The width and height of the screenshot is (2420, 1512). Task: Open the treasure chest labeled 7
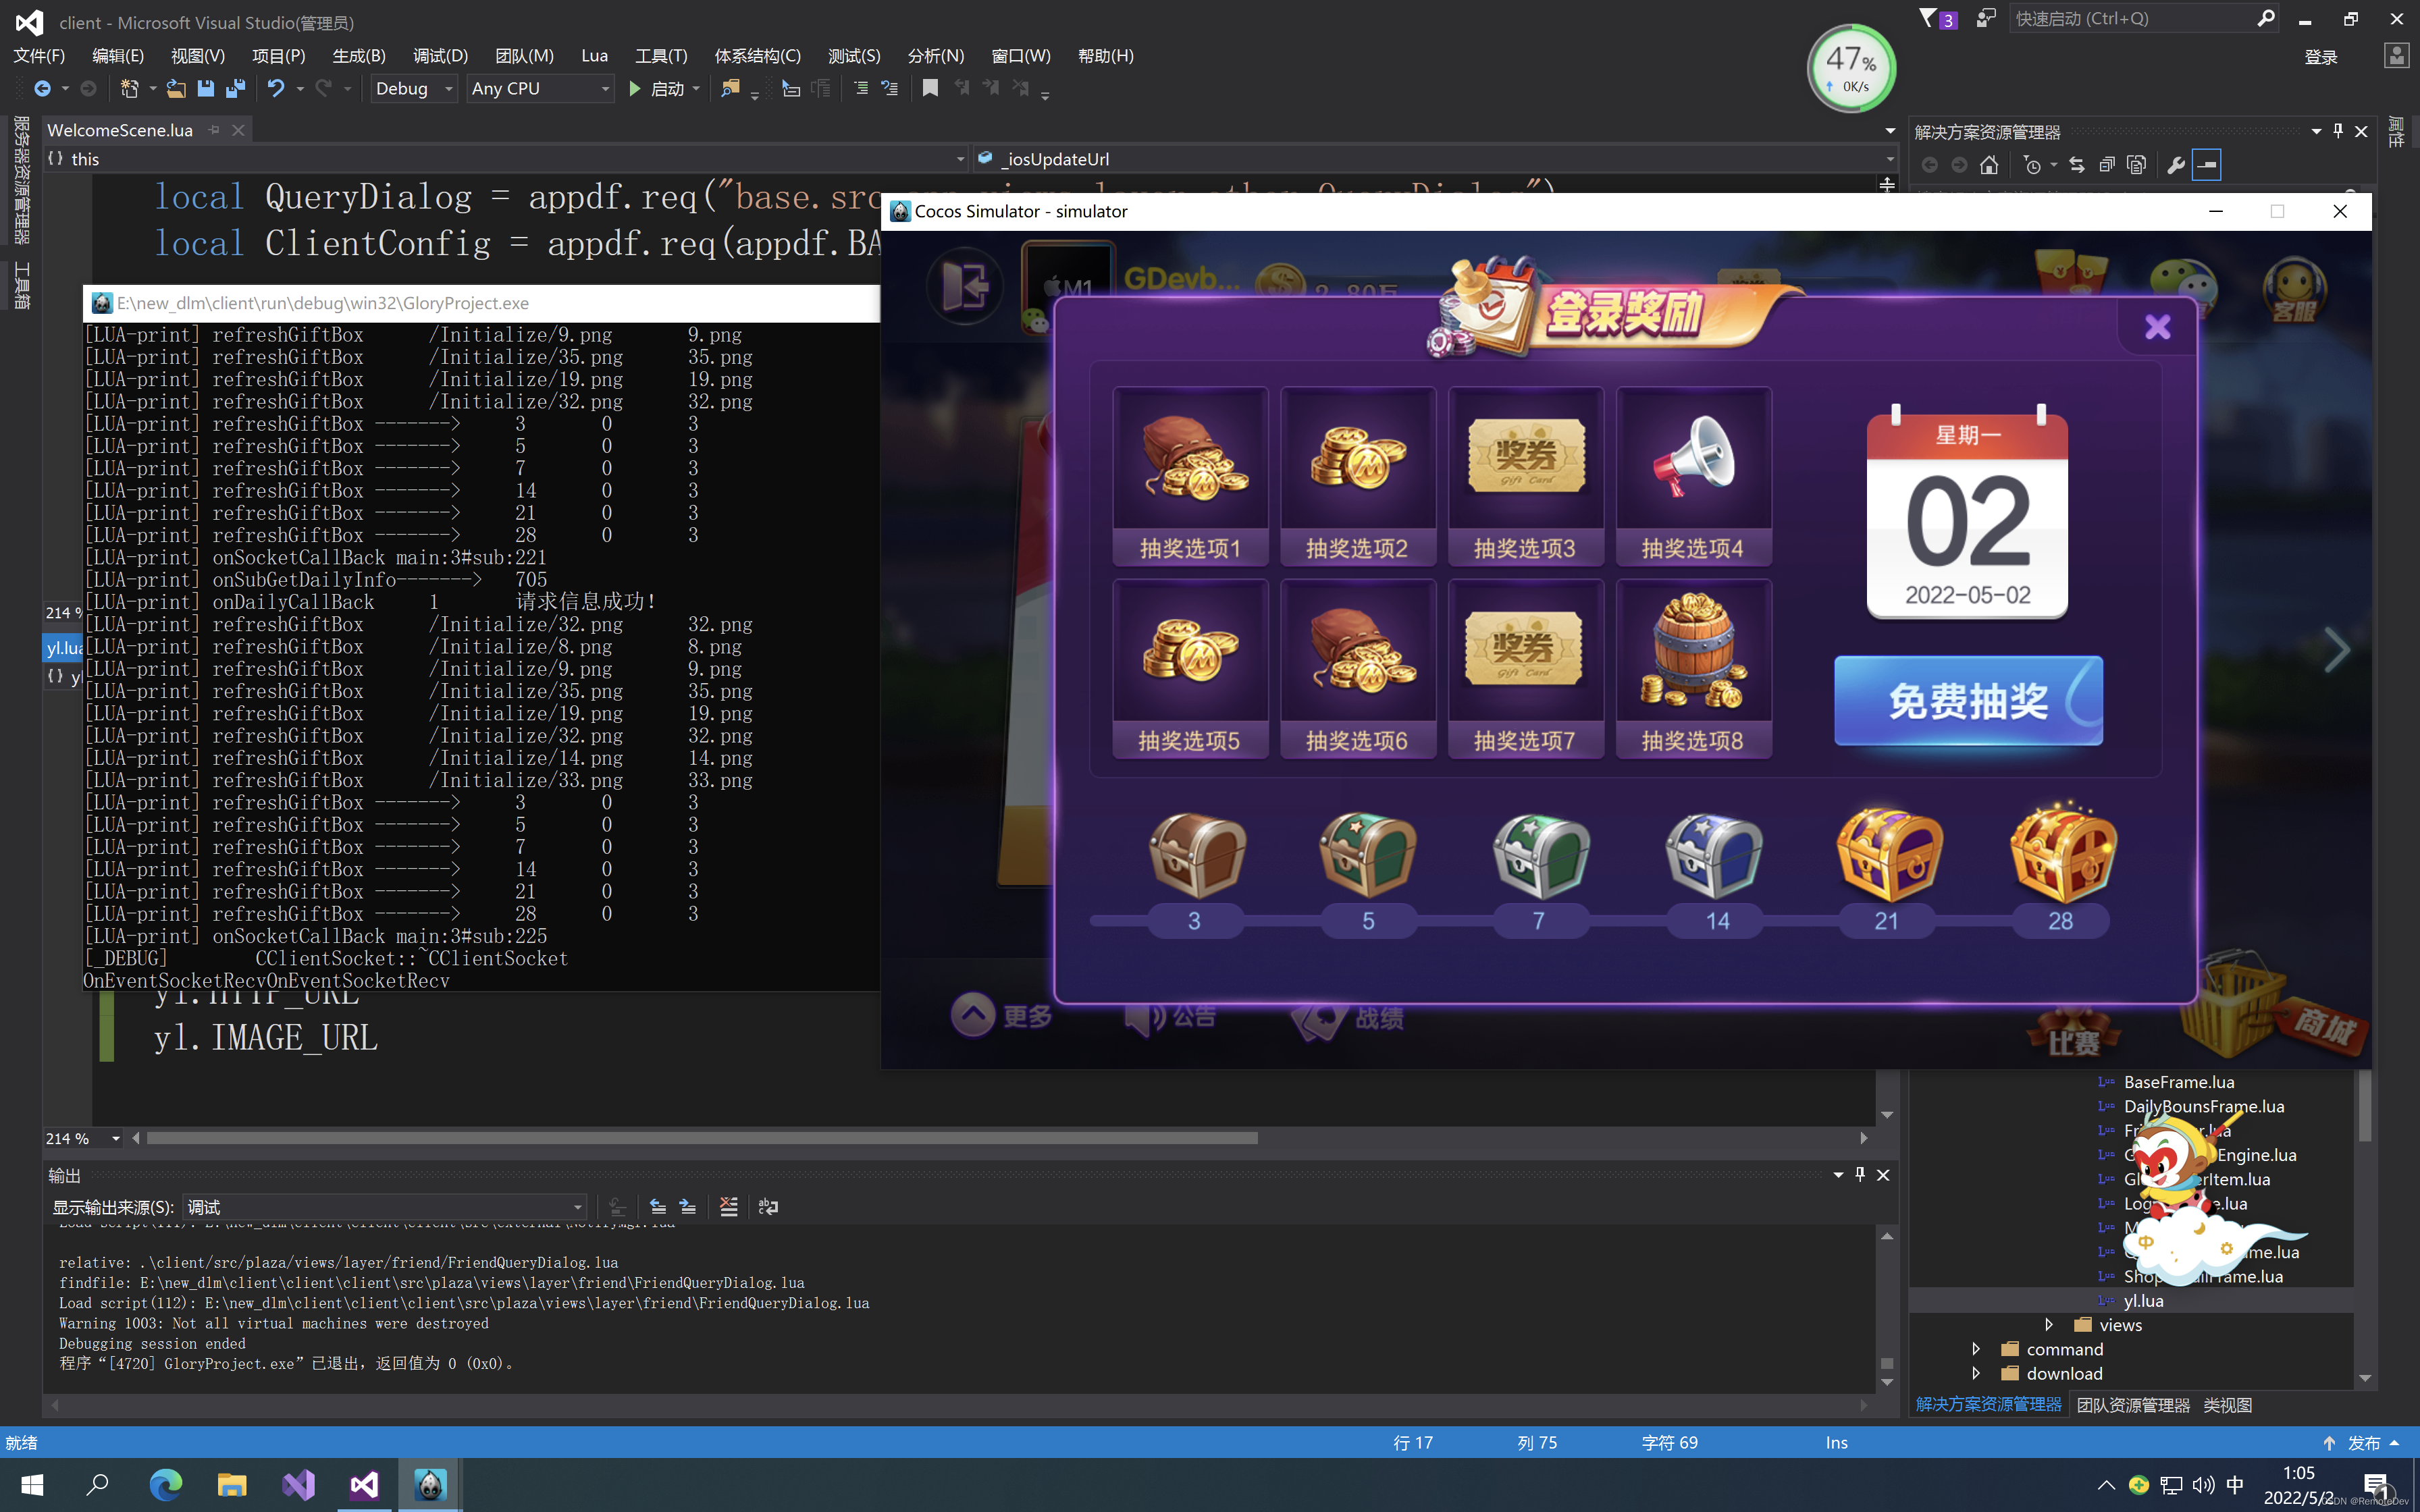coord(1540,854)
